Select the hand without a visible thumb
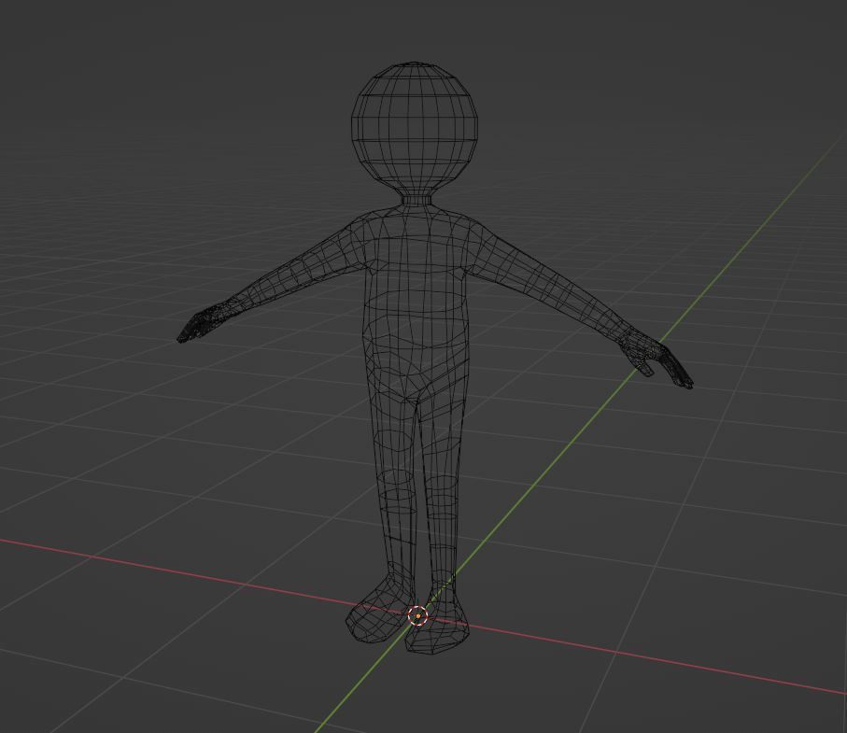Viewport: 847px width, 733px height. click(x=202, y=322)
